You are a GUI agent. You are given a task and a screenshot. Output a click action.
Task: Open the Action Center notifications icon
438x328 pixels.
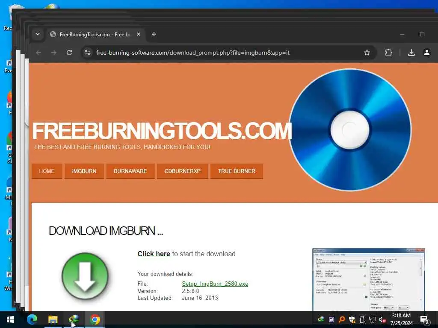tap(424, 319)
